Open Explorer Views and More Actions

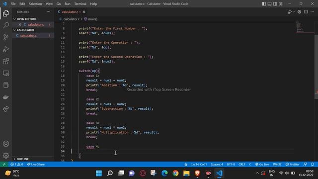(49, 12)
